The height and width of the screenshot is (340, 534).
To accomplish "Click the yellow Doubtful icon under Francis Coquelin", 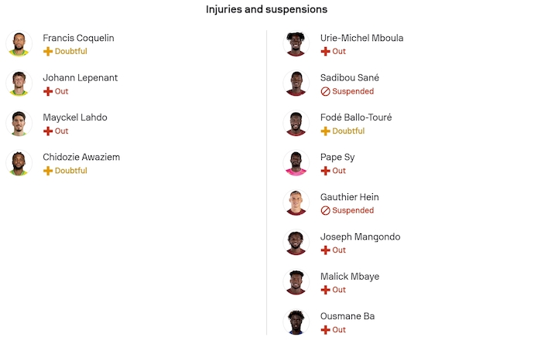I will click(x=48, y=51).
